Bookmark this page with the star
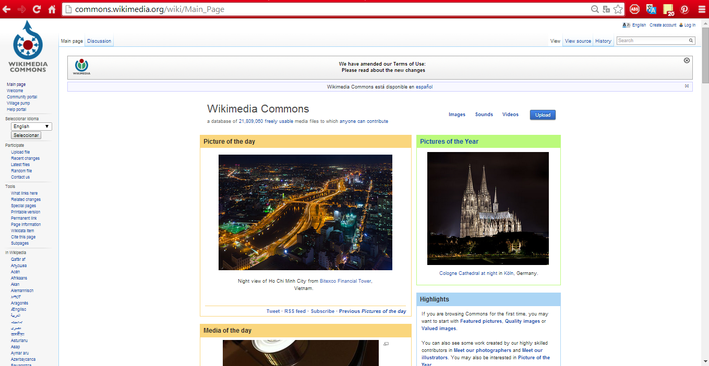Viewport: 709px width, 366px height. 618,9
